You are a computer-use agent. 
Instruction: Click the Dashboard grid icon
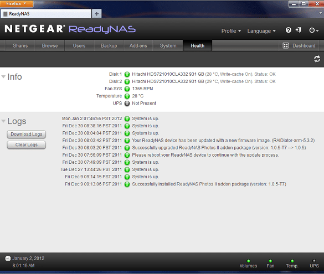285,45
